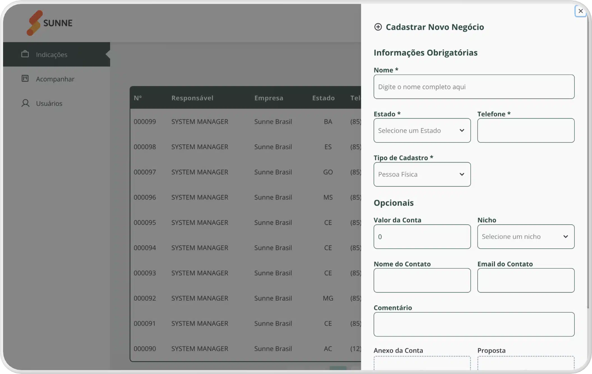Click the plus-circle icon beside Cadastrar Novo Negócio
Viewport: 592px width, 374px height.
point(378,27)
